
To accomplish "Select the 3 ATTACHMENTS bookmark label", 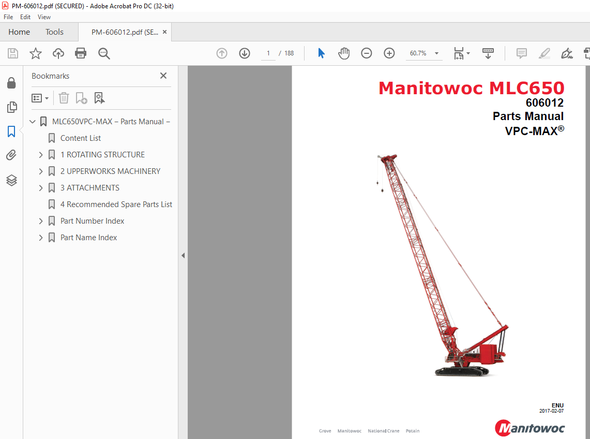I will click(x=90, y=188).
